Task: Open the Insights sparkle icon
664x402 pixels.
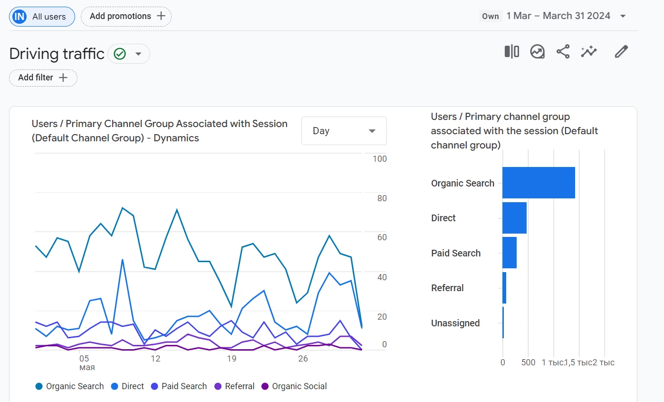Action: (589, 51)
